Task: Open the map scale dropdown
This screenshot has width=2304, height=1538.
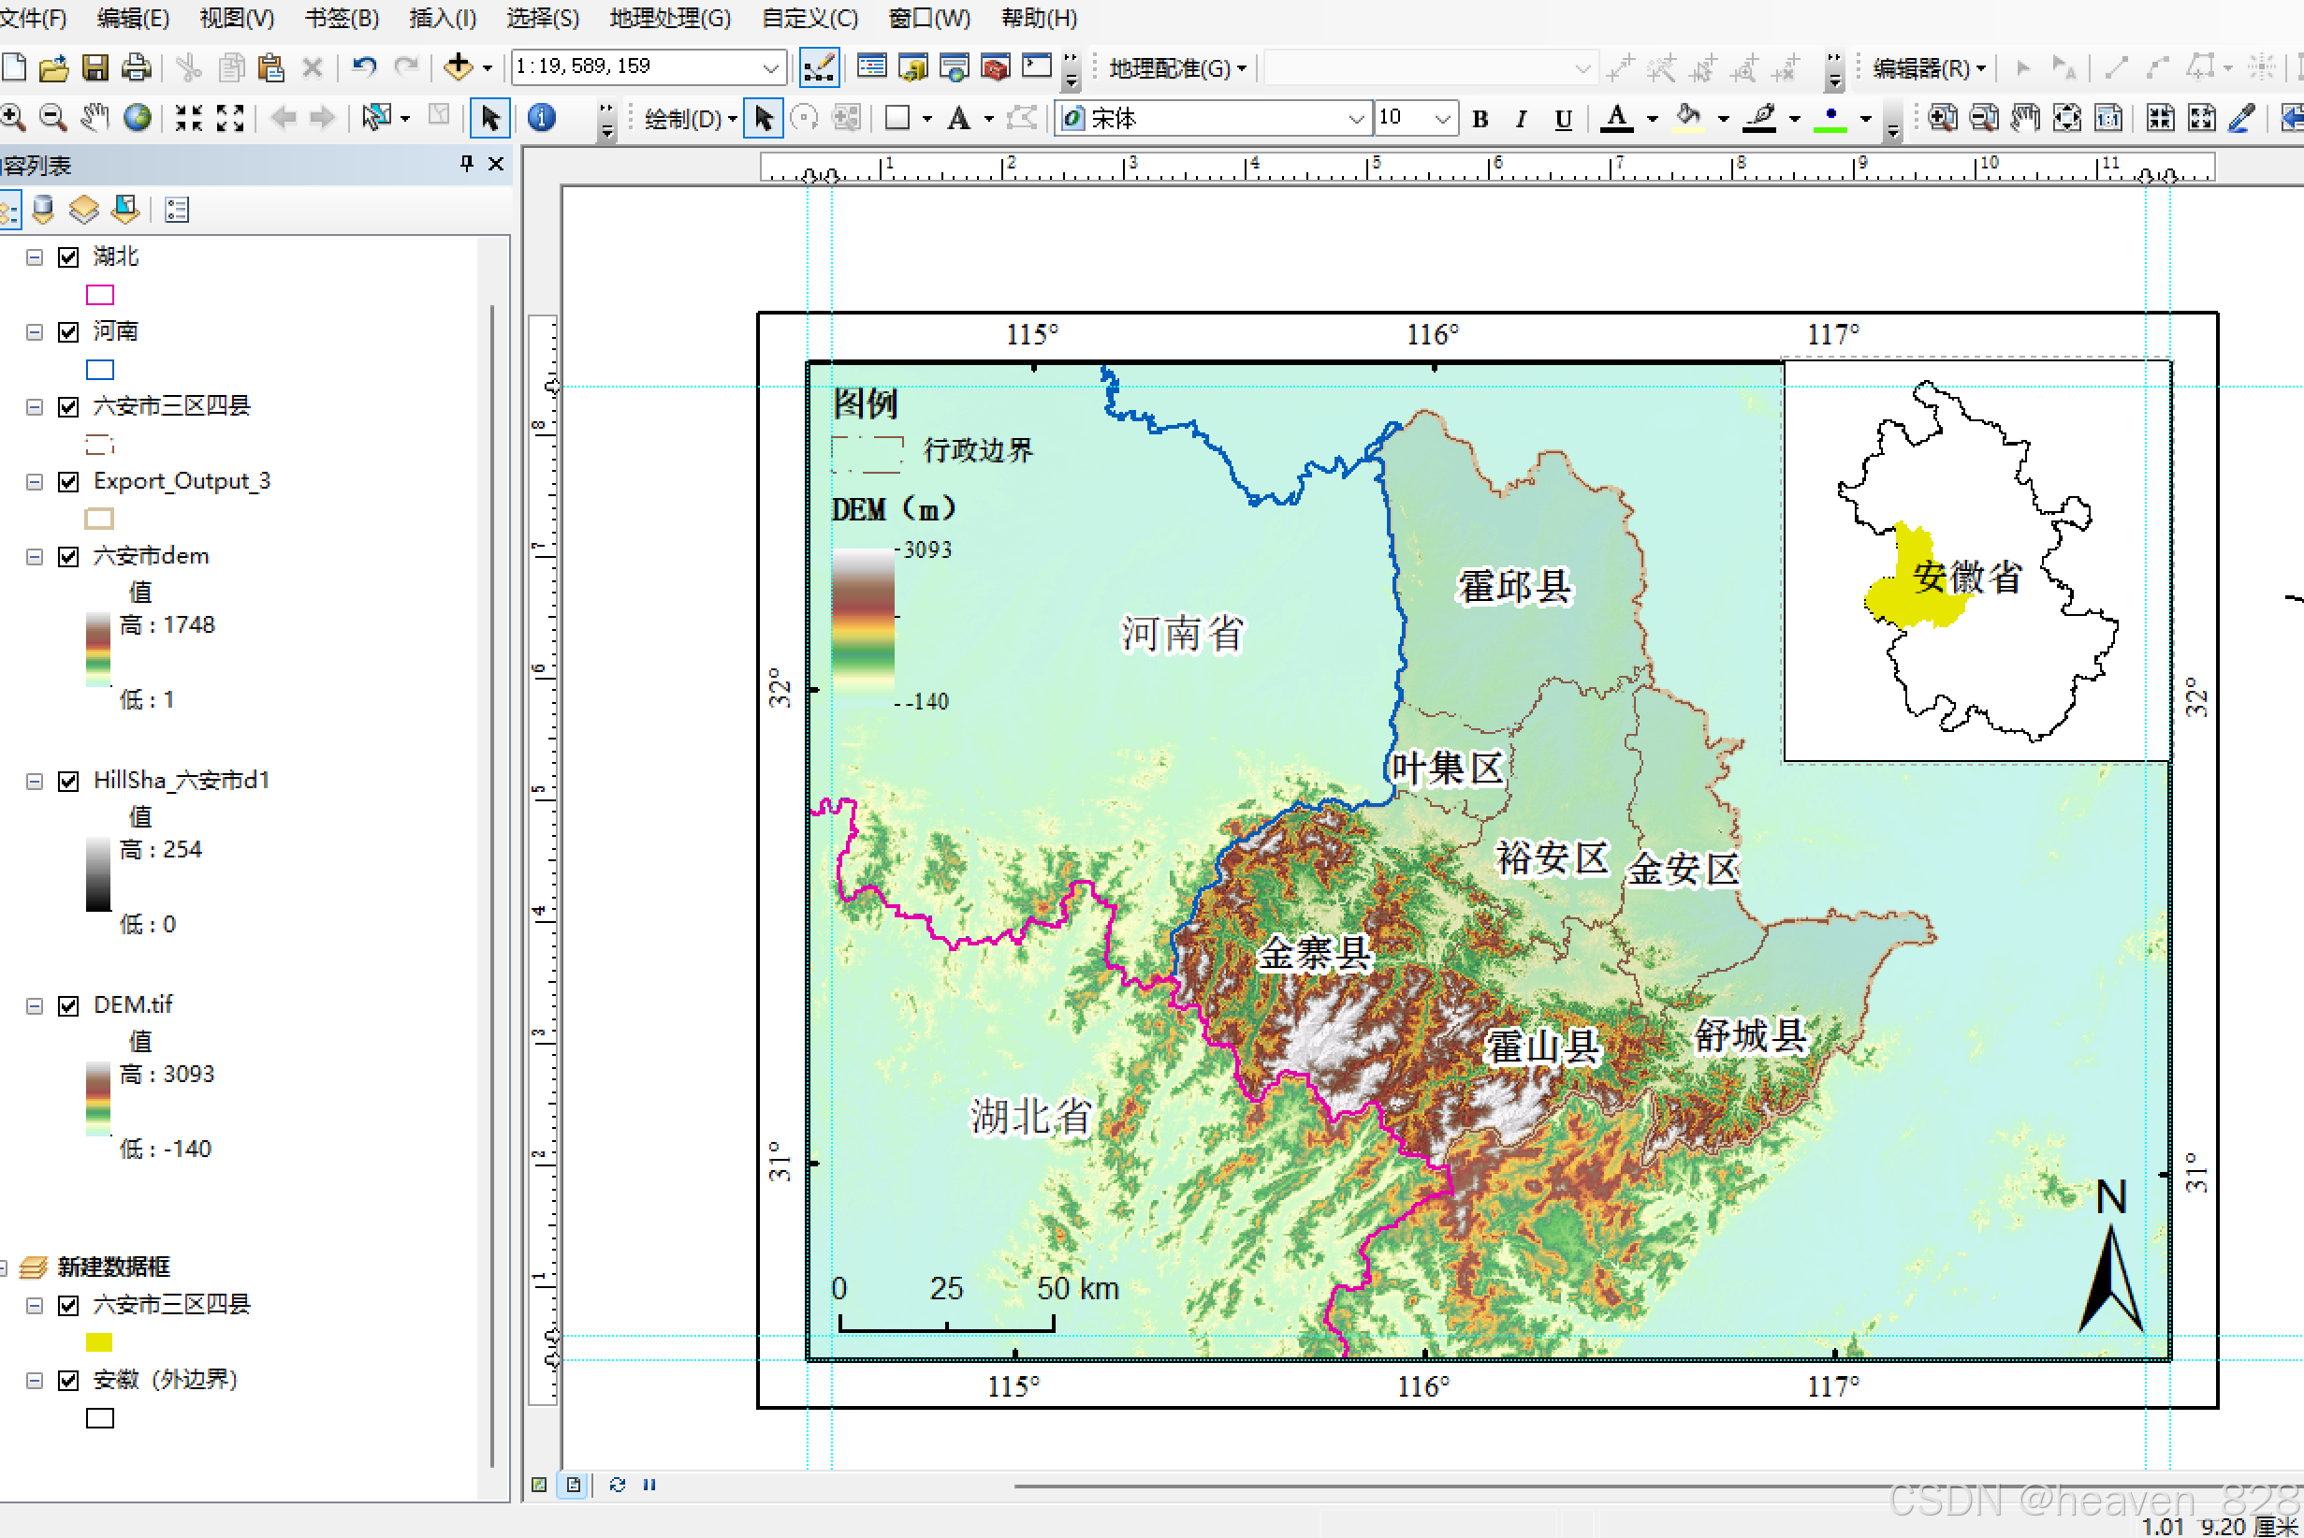Action: coord(770,67)
